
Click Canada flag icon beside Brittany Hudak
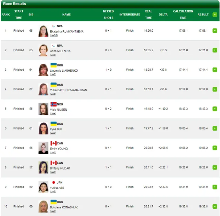coord(53,163)
